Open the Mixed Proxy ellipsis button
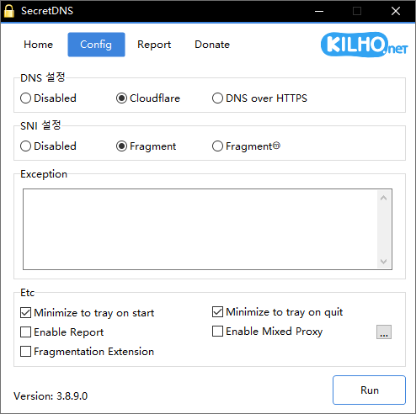416x414 pixels. click(384, 332)
